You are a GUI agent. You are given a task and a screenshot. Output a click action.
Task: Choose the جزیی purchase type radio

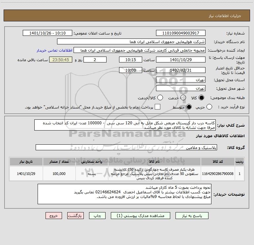[x=209, y=107]
